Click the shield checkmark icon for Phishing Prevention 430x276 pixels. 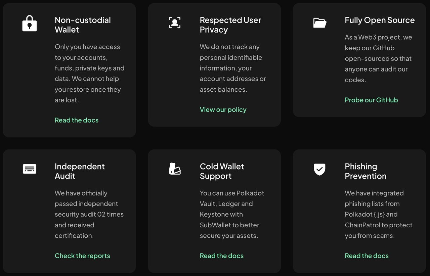[319, 169]
